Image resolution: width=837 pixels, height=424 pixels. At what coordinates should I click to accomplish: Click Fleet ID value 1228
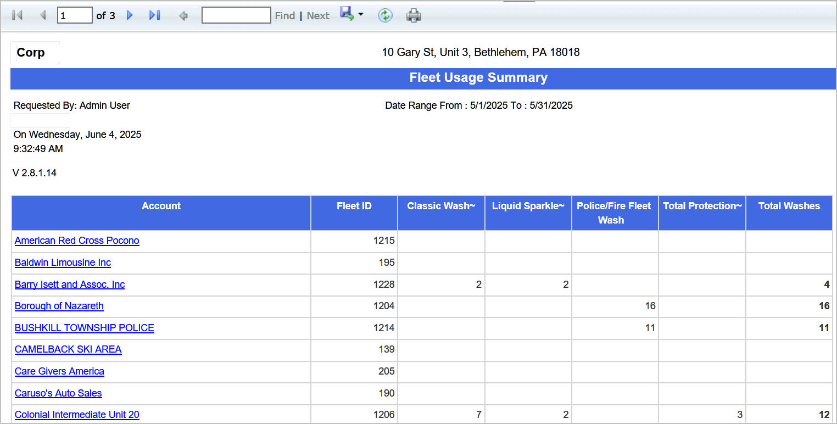pyautogui.click(x=384, y=284)
